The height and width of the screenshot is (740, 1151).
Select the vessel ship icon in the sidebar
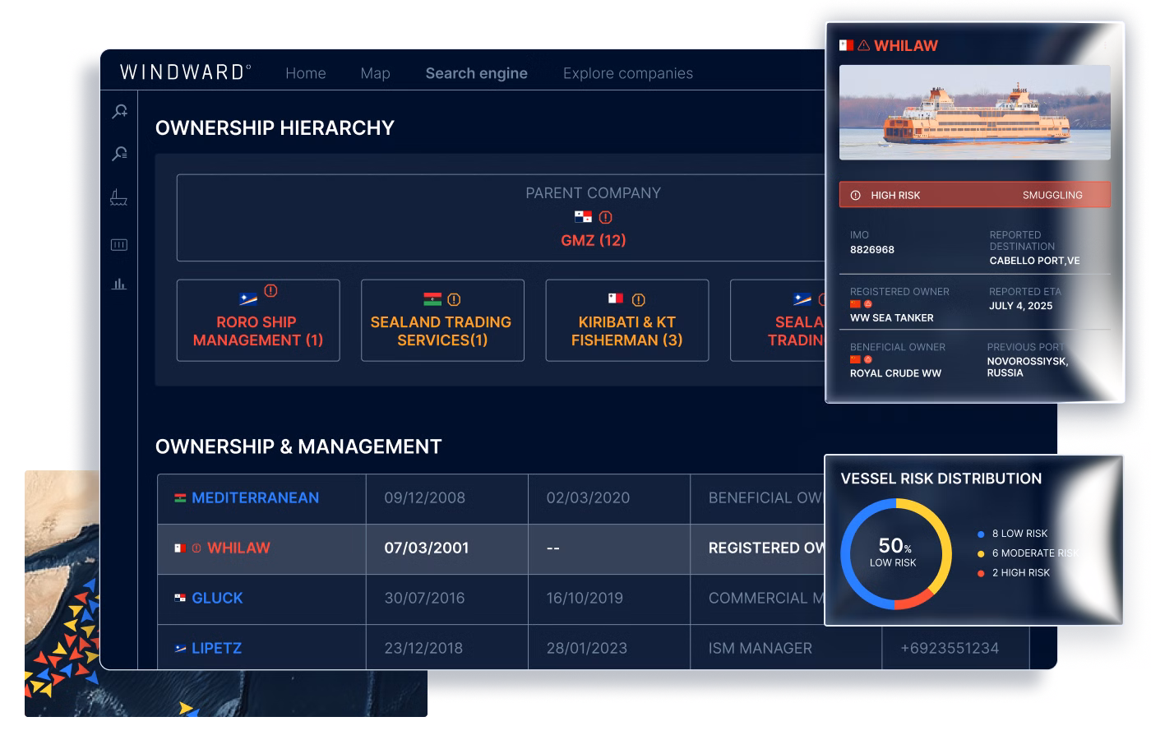[x=119, y=197]
